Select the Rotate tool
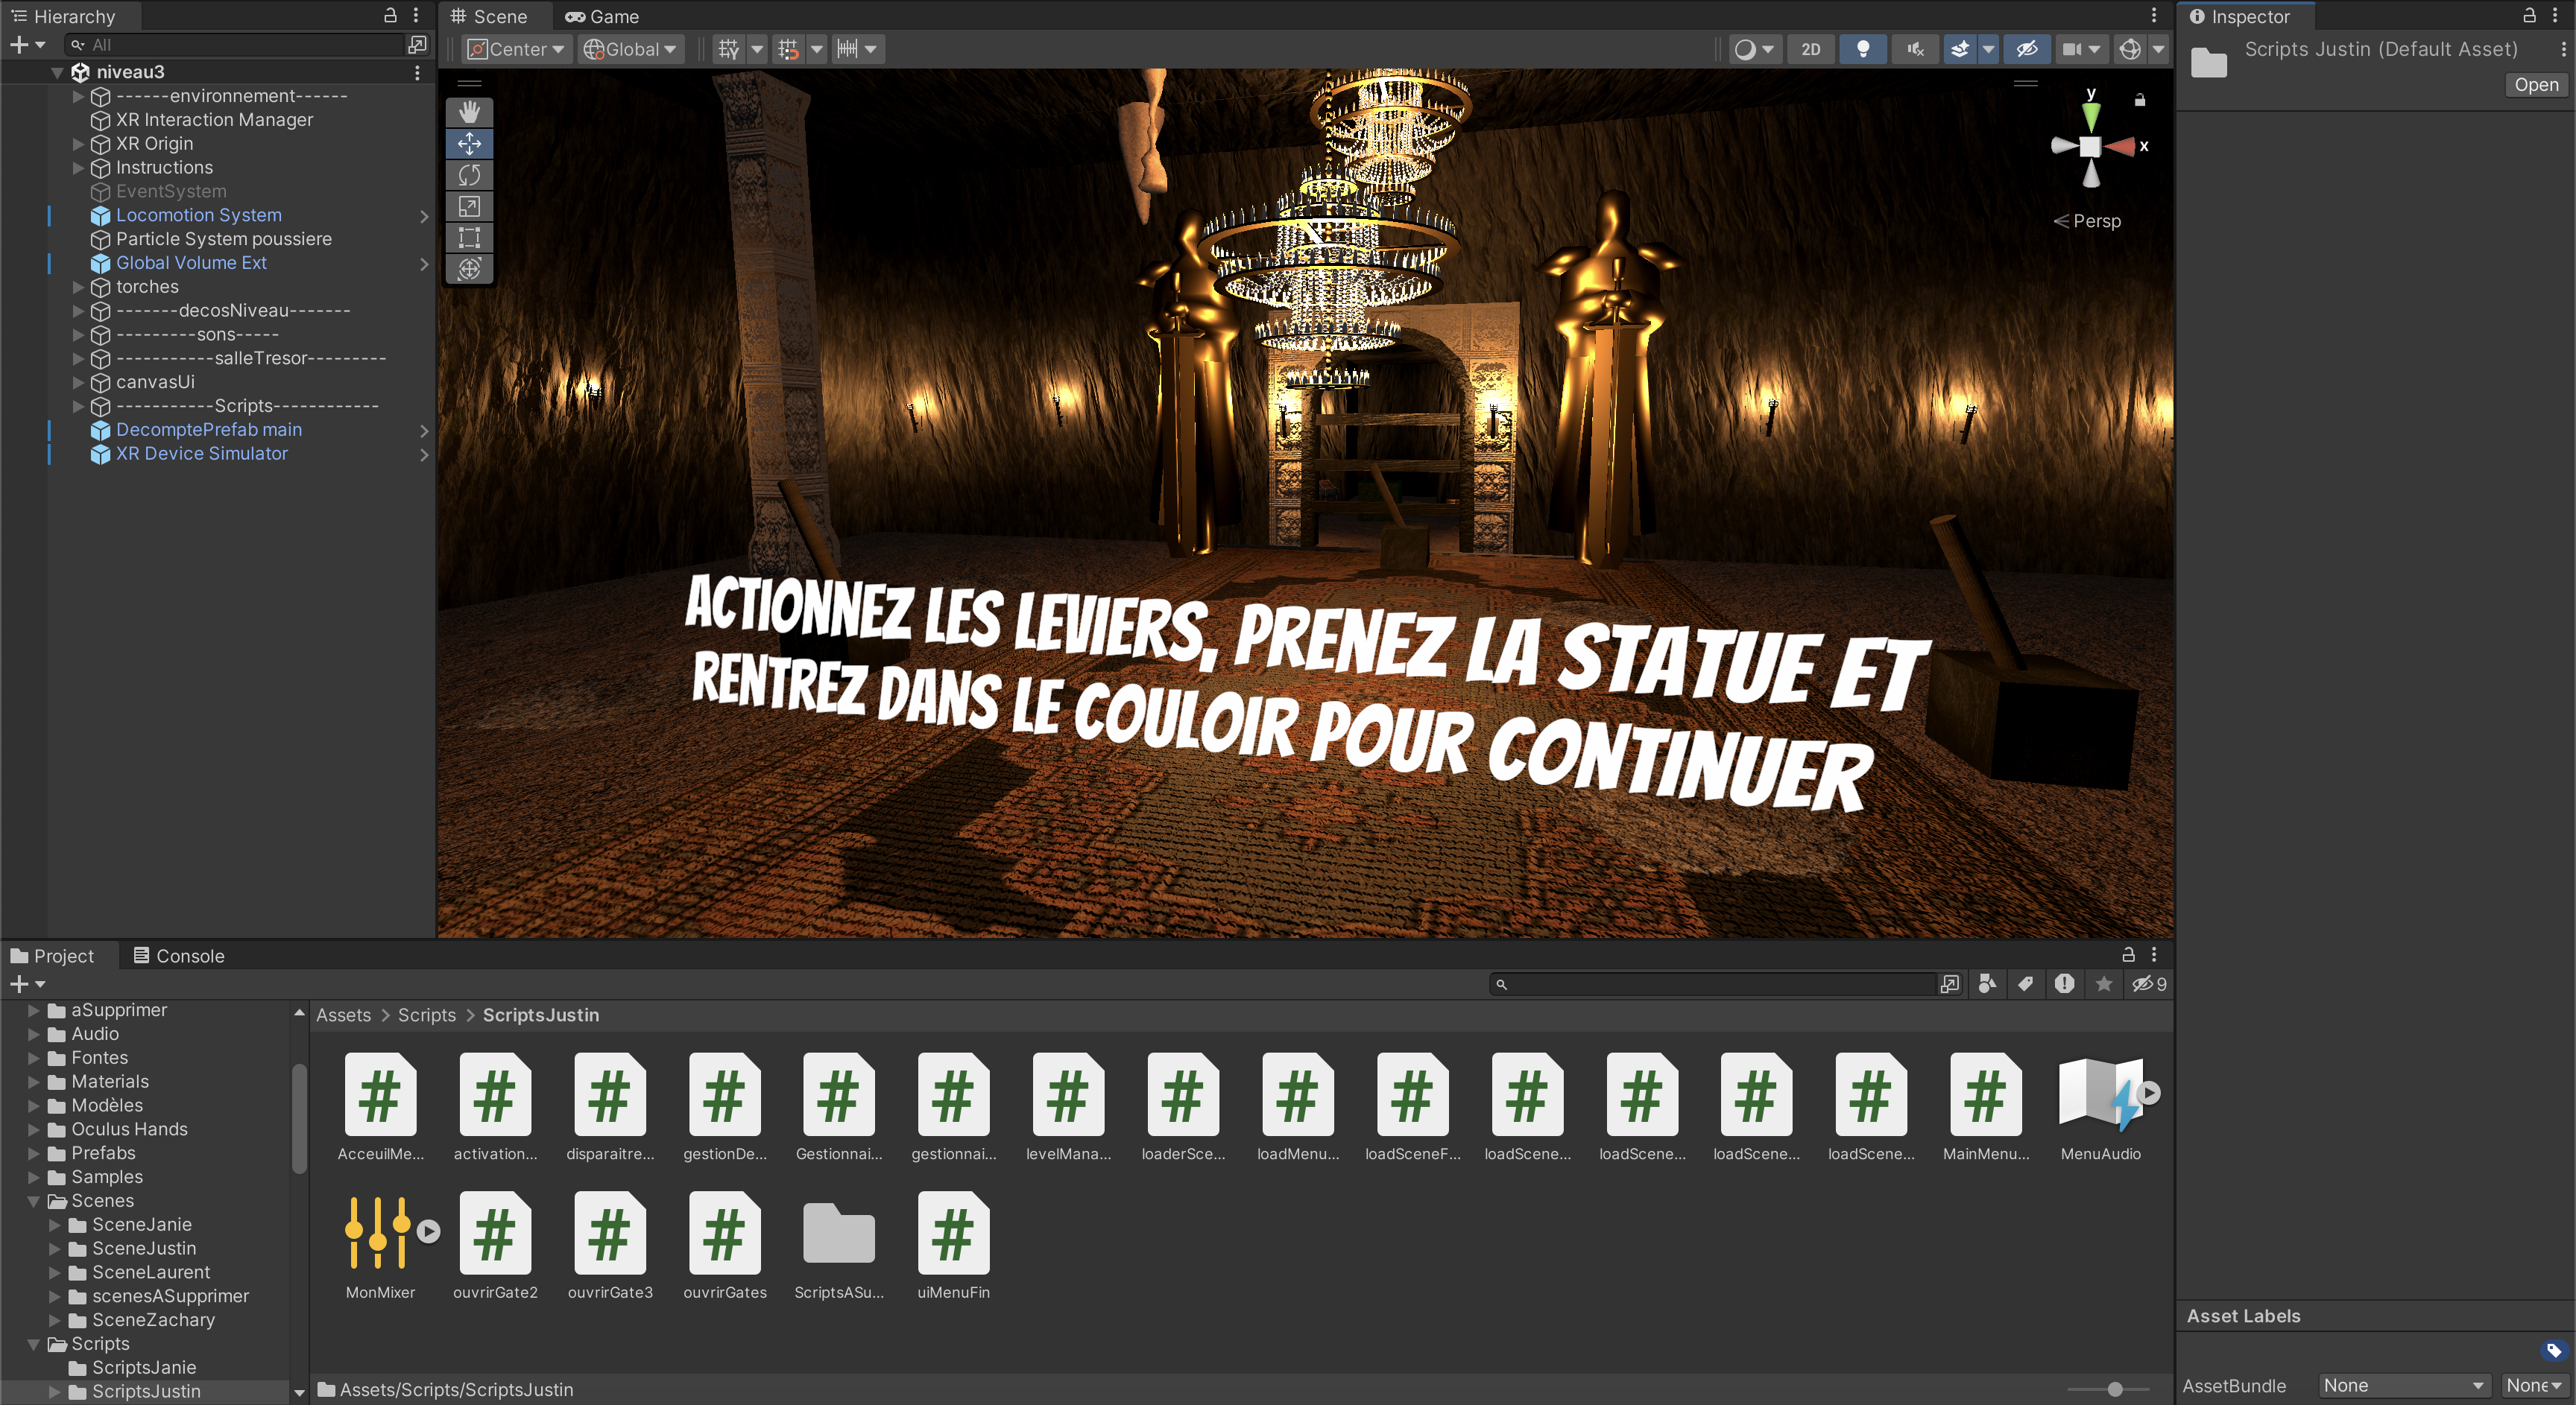Screen dimensions: 2576x1405 click(x=469, y=175)
